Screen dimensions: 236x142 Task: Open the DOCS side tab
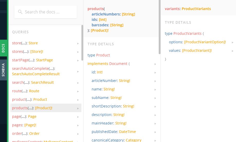click(3, 48)
